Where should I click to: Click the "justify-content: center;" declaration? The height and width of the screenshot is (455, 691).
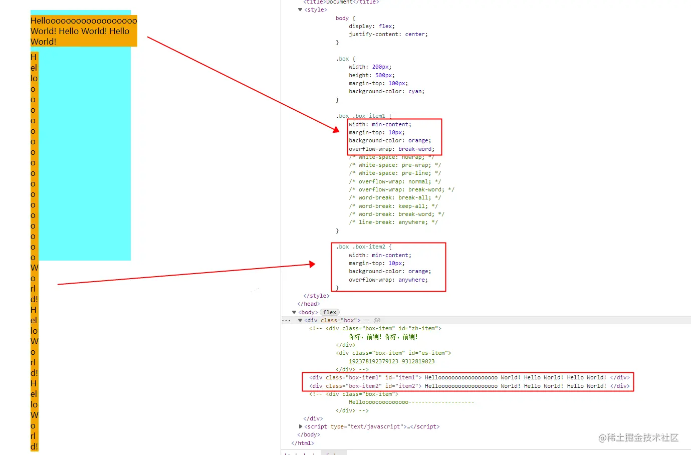(x=388, y=34)
